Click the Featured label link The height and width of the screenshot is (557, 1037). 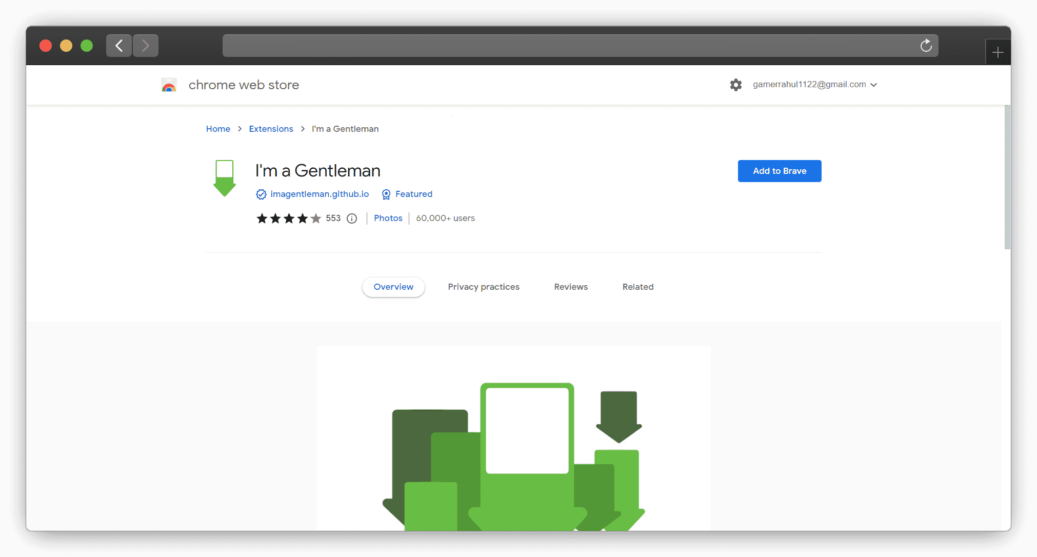pos(414,194)
